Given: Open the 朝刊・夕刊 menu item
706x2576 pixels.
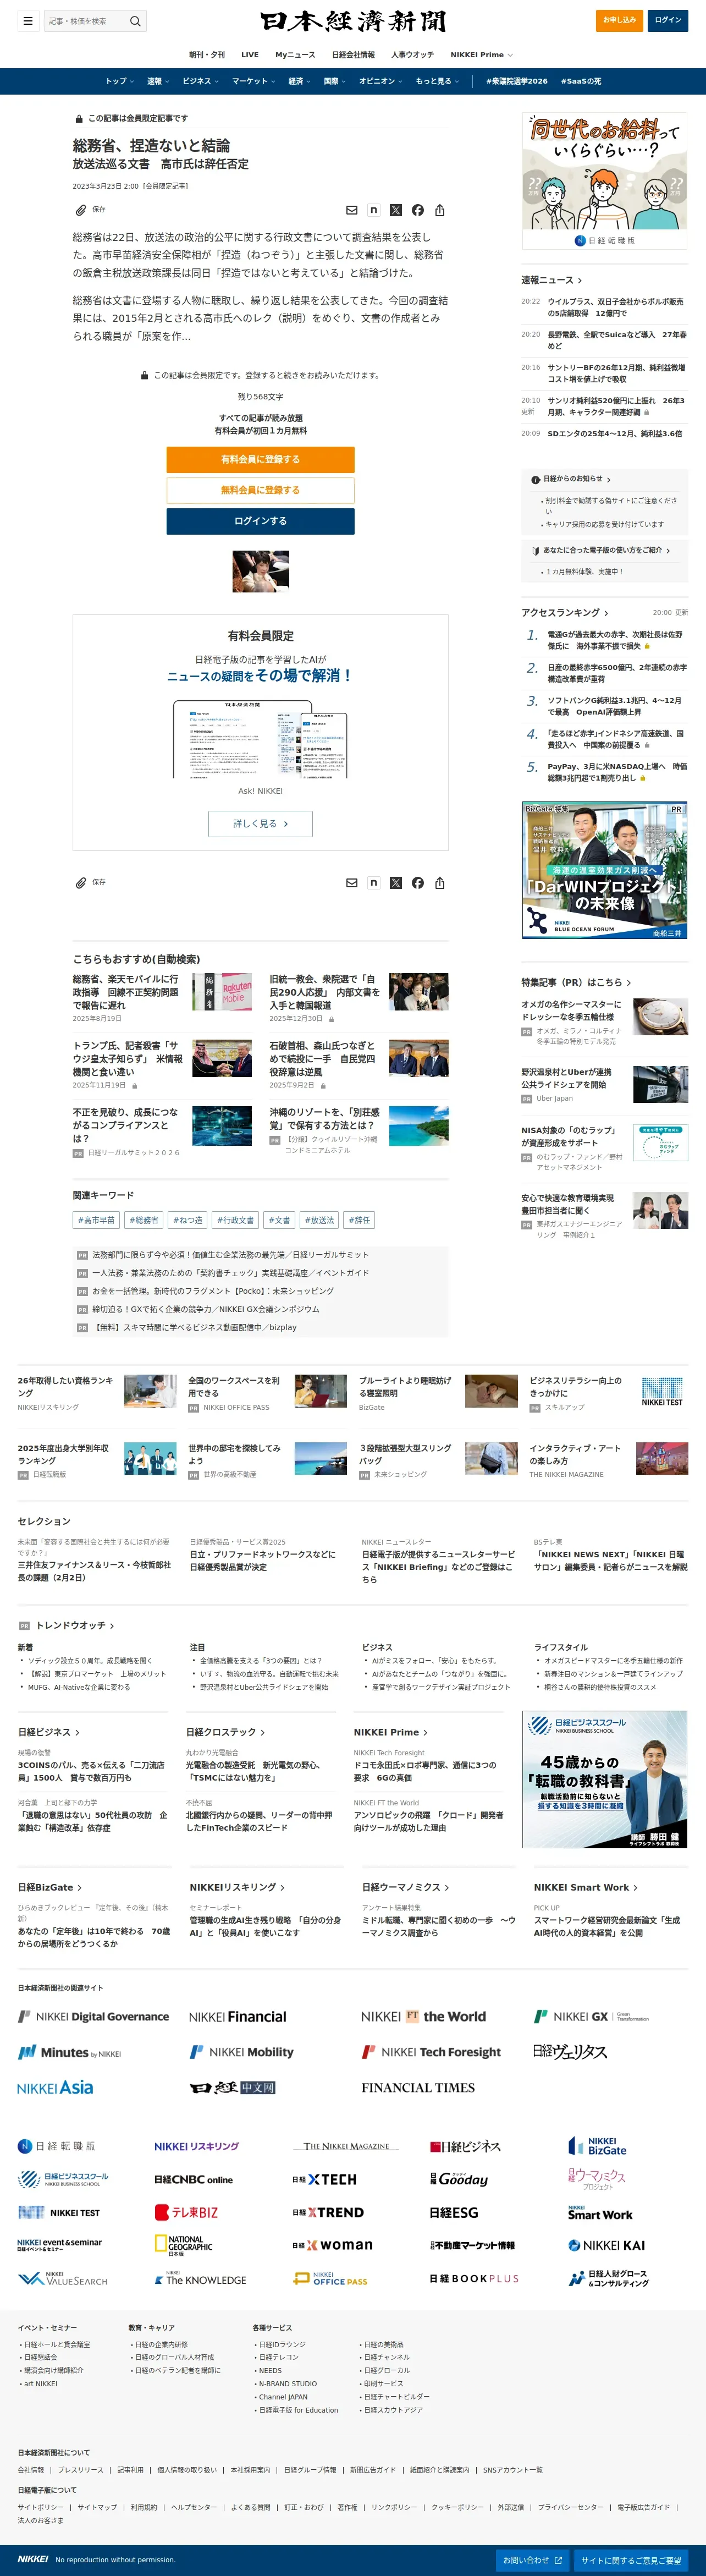Looking at the screenshot, I should pos(207,55).
